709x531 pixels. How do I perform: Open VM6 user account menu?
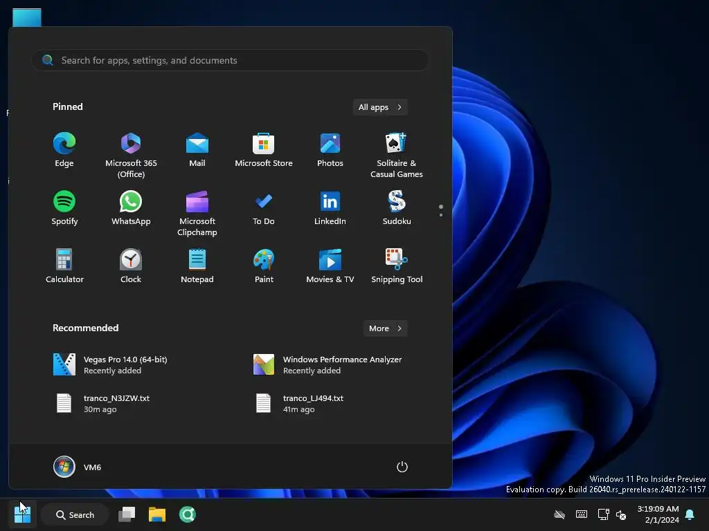pyautogui.click(x=78, y=467)
